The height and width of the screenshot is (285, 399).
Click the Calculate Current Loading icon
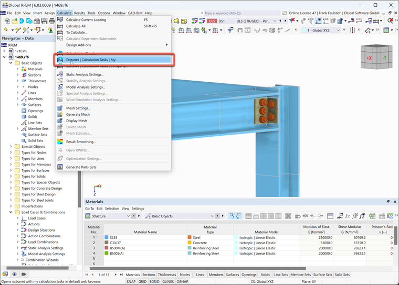[60, 19]
